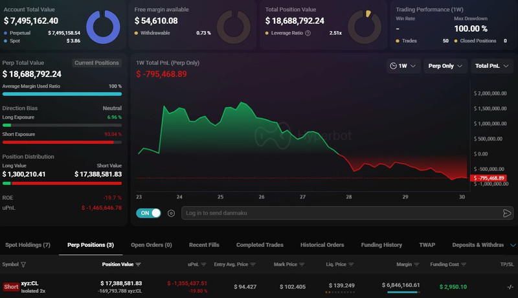Click the Symbol column filter icon
This screenshot has width=518, height=298.
click(24, 264)
